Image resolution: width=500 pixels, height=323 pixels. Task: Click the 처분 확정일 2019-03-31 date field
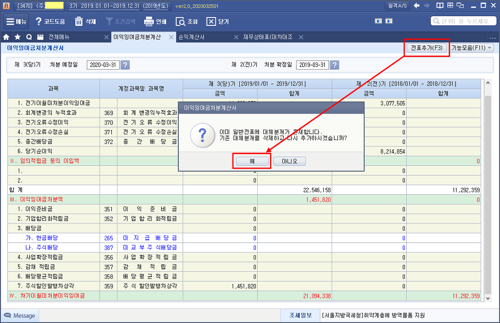tap(312, 65)
